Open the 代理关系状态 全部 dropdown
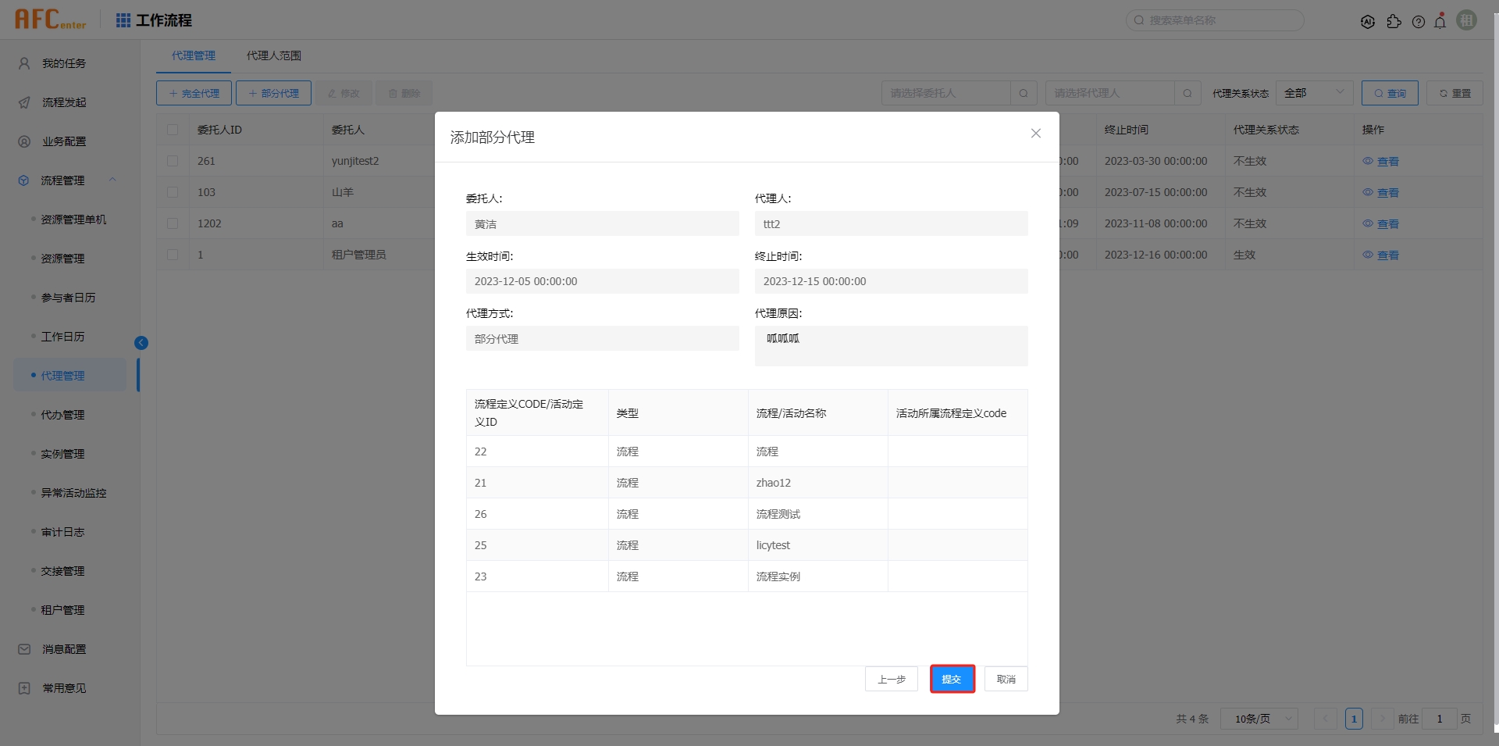This screenshot has height=746, width=1499. [1315, 92]
